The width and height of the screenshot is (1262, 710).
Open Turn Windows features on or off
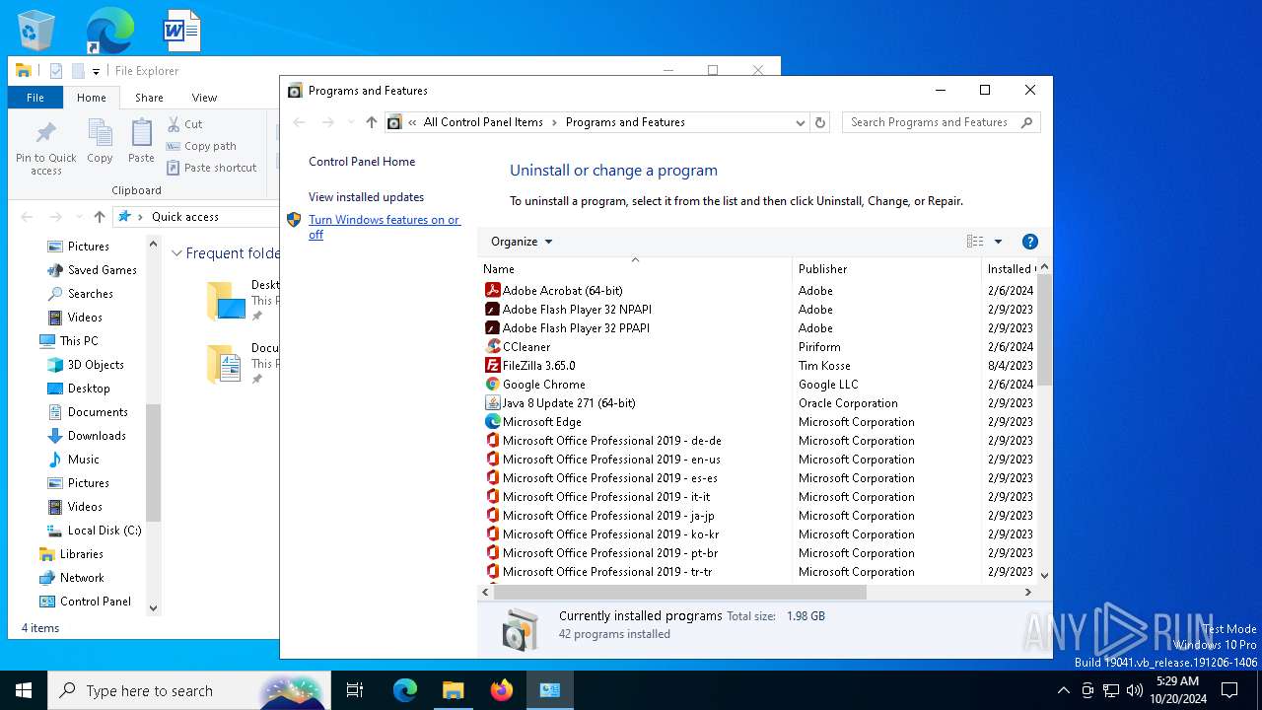pyautogui.click(x=384, y=227)
